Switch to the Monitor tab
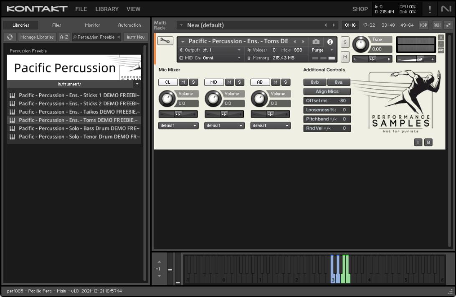The image size is (456, 297). tap(92, 25)
